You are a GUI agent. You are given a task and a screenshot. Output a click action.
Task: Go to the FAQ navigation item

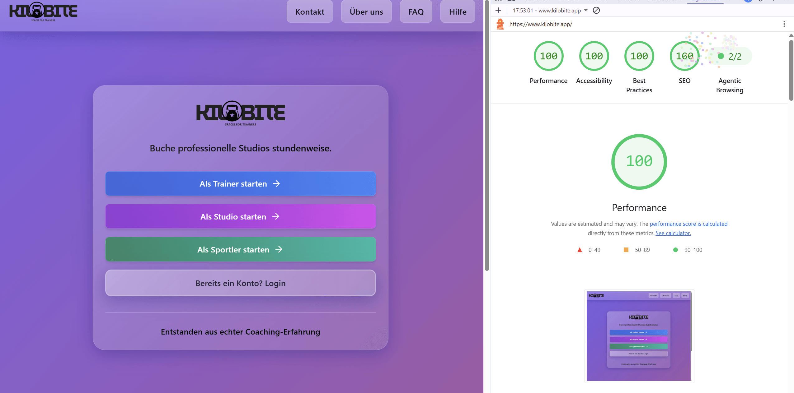(x=416, y=12)
